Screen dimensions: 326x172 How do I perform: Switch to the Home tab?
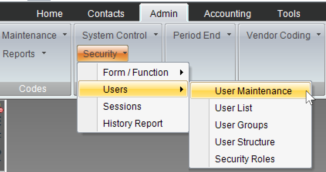(49, 14)
